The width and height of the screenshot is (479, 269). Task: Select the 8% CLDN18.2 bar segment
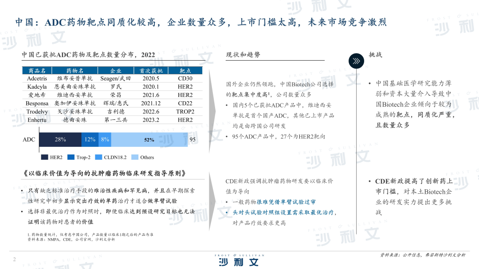click(x=105, y=139)
